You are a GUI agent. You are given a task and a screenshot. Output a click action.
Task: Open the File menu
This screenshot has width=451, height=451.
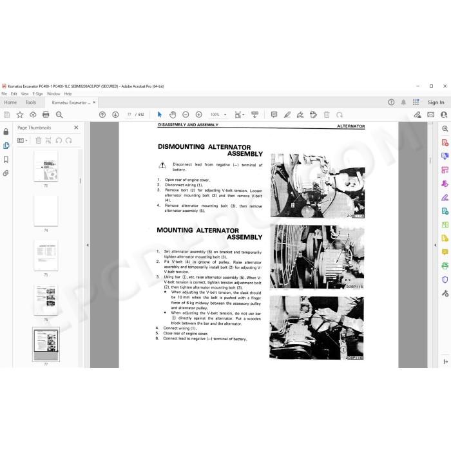[x=5, y=94]
